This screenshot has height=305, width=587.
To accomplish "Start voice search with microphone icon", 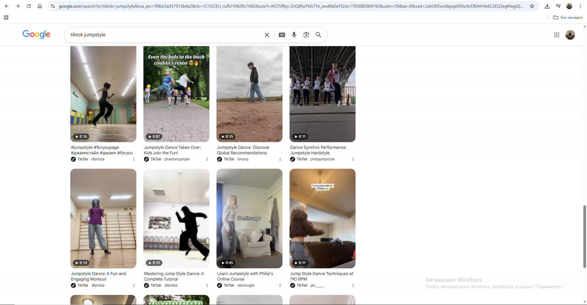I will click(294, 35).
